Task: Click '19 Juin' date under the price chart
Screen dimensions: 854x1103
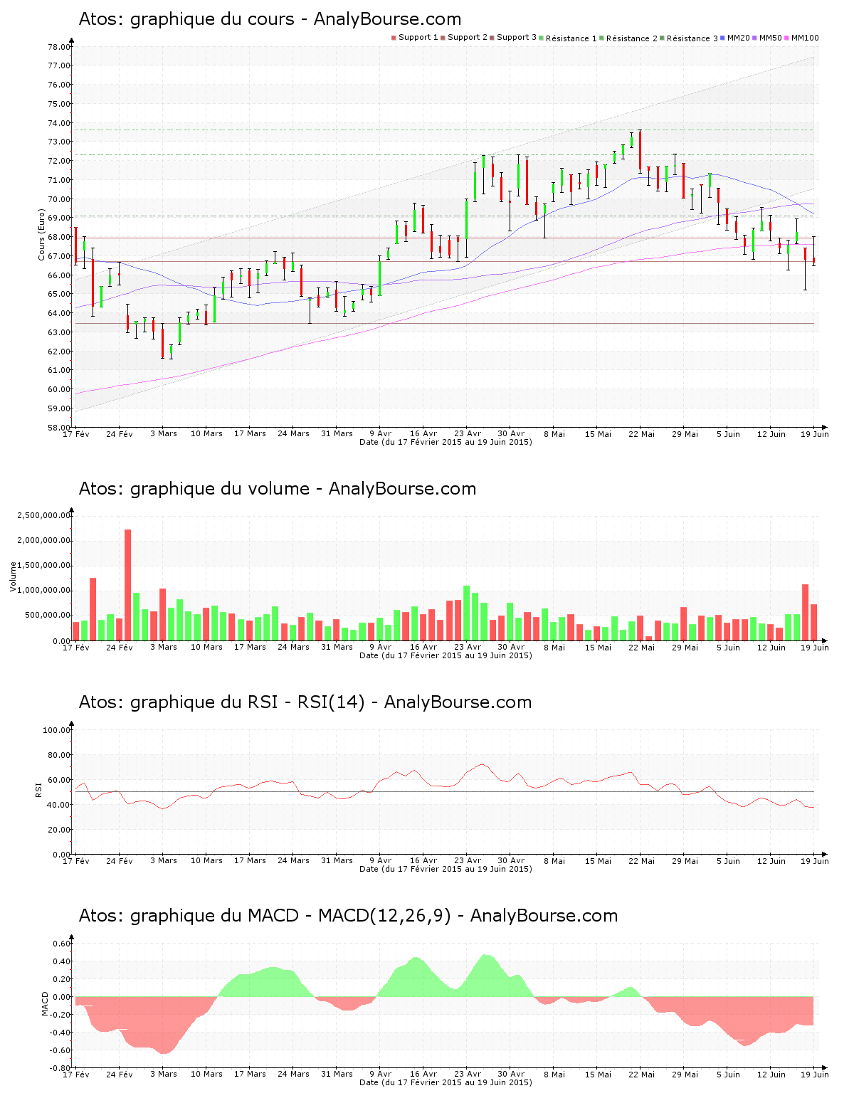Action: pos(815,434)
